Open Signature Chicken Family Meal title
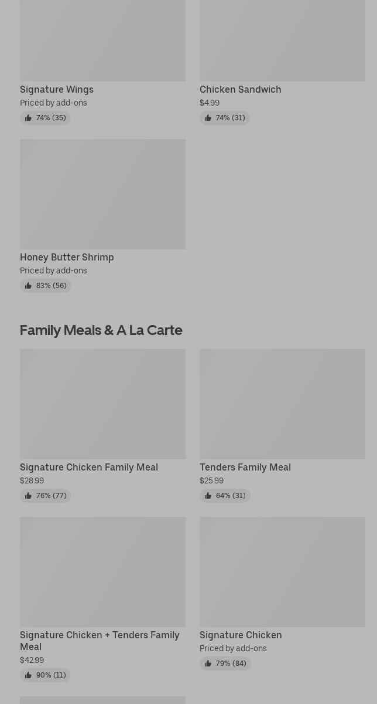The height and width of the screenshot is (704, 377). pyautogui.click(x=89, y=467)
